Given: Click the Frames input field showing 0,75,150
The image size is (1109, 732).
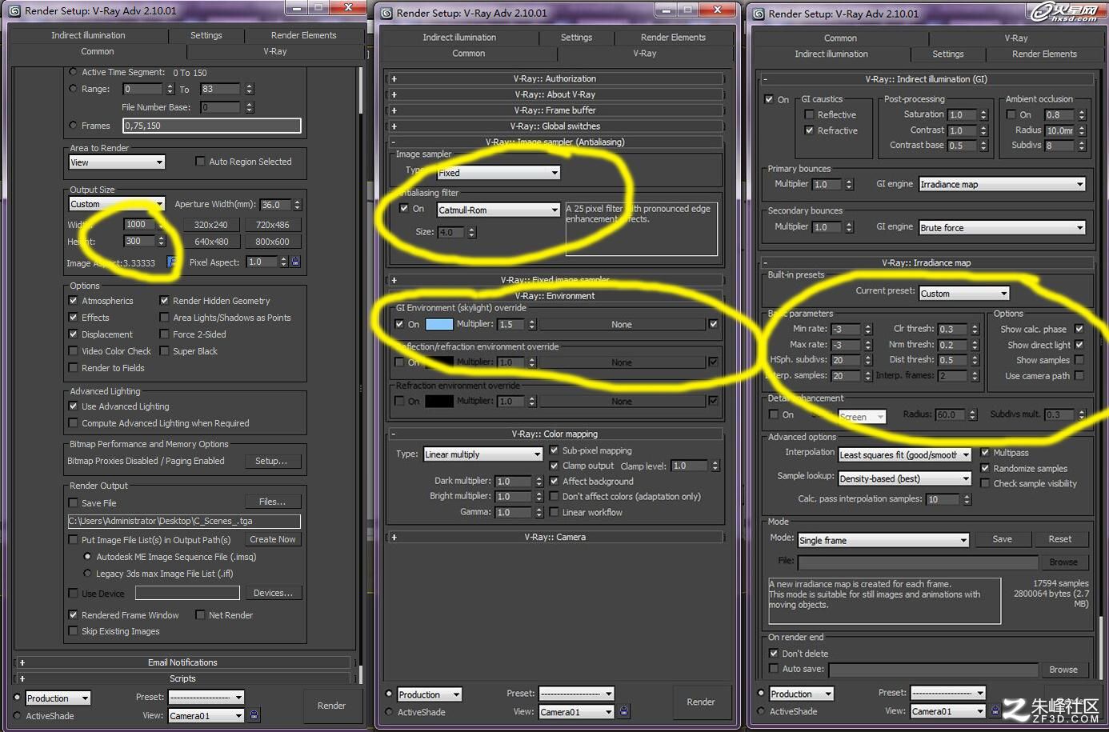Looking at the screenshot, I should [212, 126].
